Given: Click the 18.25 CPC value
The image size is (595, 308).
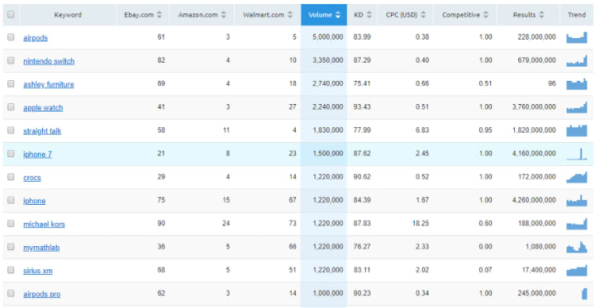Looking at the screenshot, I should (420, 224).
